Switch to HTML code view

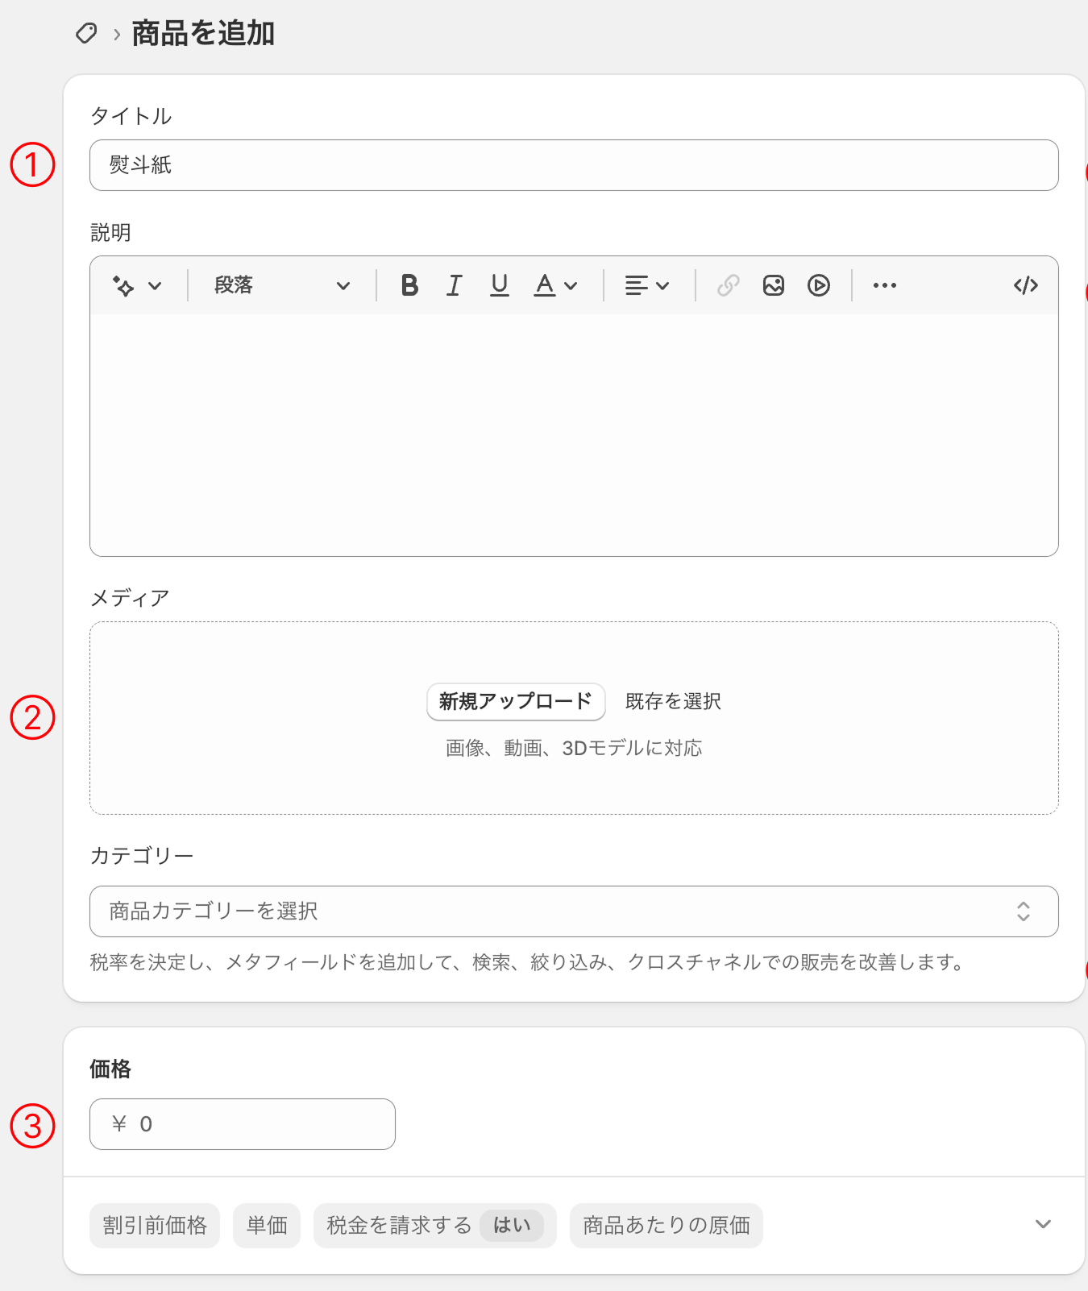(1025, 285)
